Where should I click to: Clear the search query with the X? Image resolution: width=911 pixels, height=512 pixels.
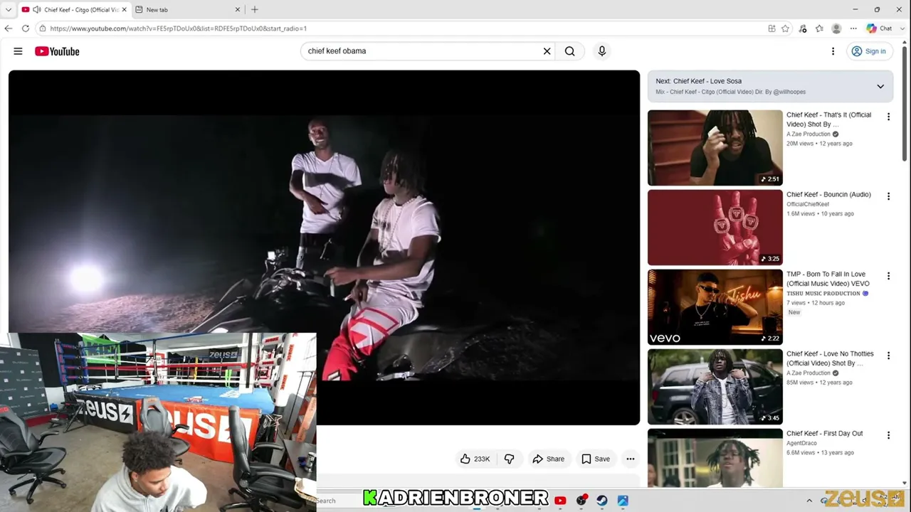tap(547, 51)
